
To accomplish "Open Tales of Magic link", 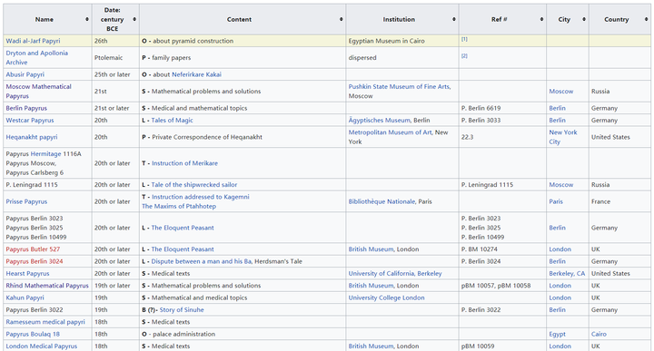I will 172,121.
